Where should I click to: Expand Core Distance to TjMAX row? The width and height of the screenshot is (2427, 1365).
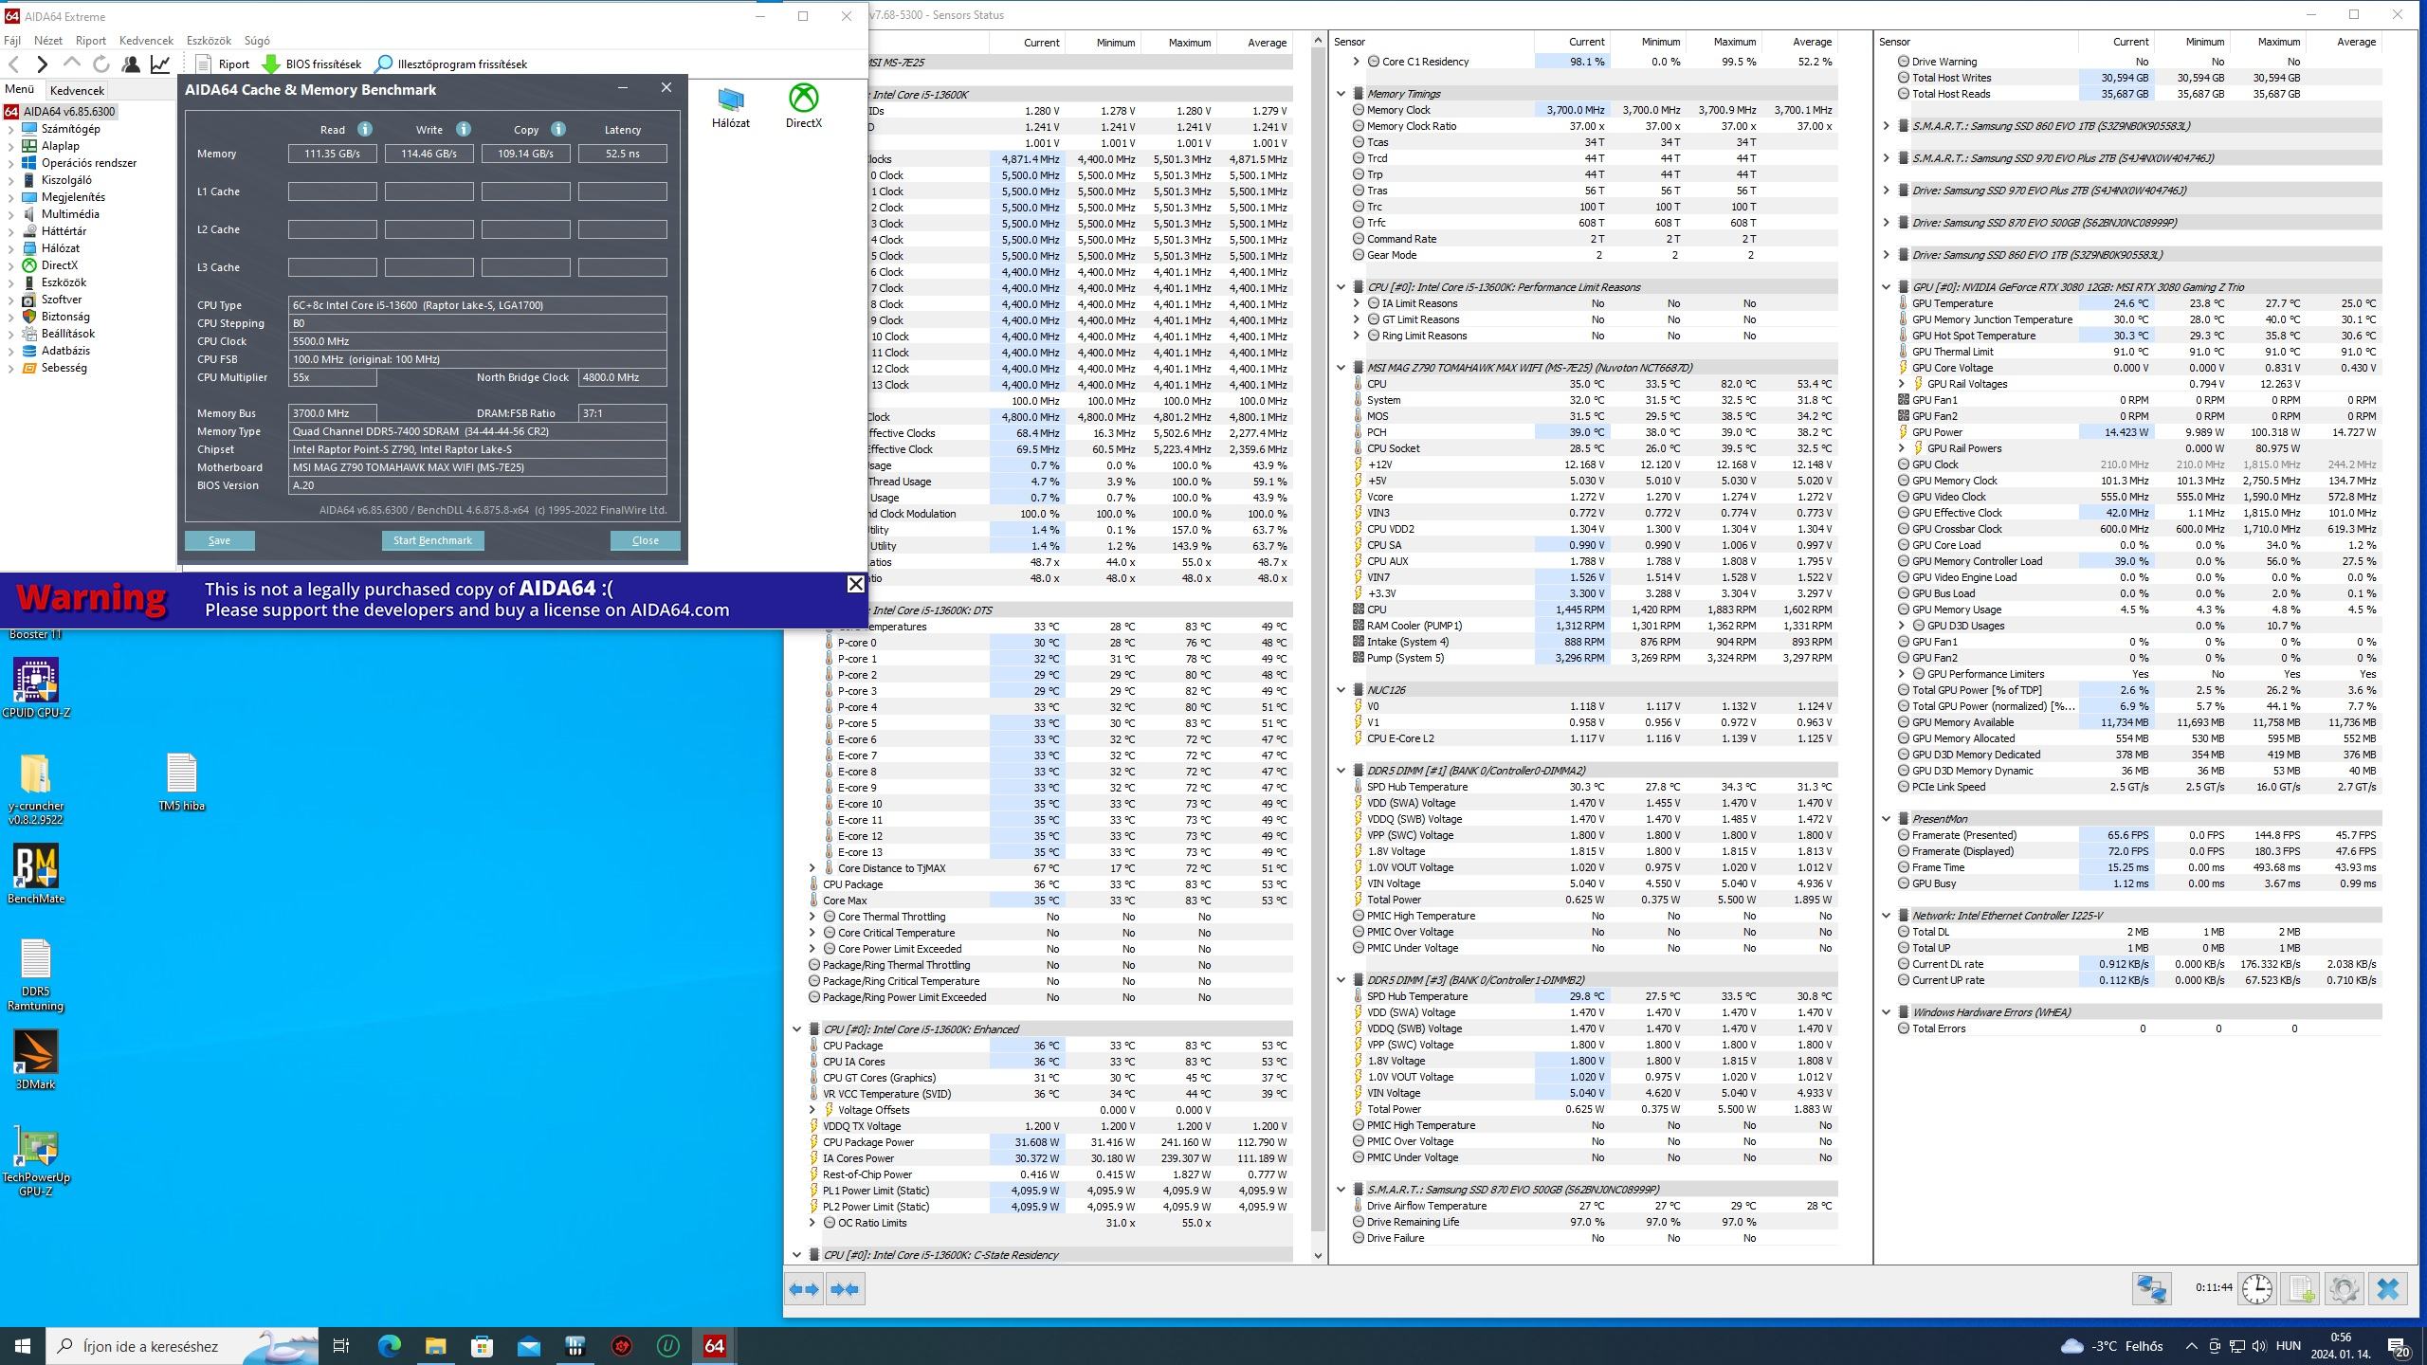(x=812, y=868)
